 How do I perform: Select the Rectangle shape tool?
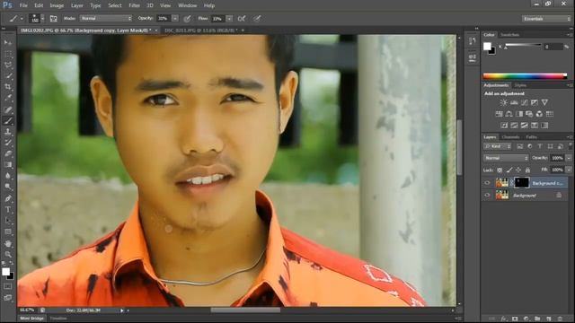pos(8,231)
